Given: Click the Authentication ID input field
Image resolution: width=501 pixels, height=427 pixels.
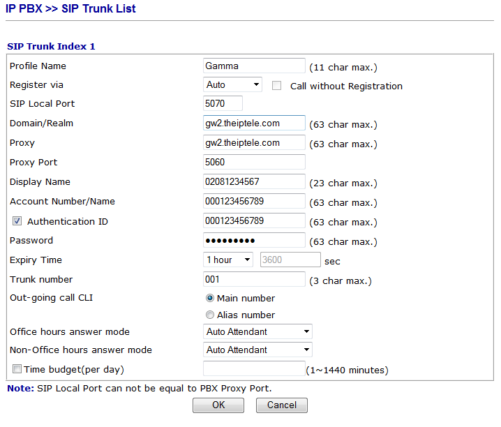Looking at the screenshot, I should pos(254,220).
